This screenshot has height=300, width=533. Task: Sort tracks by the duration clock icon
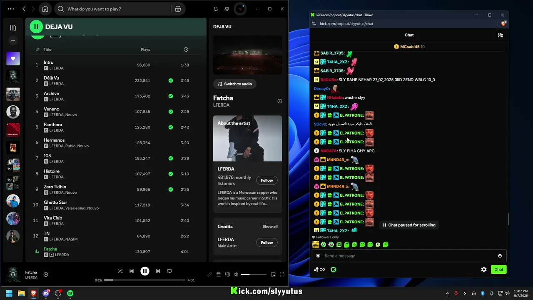click(186, 50)
